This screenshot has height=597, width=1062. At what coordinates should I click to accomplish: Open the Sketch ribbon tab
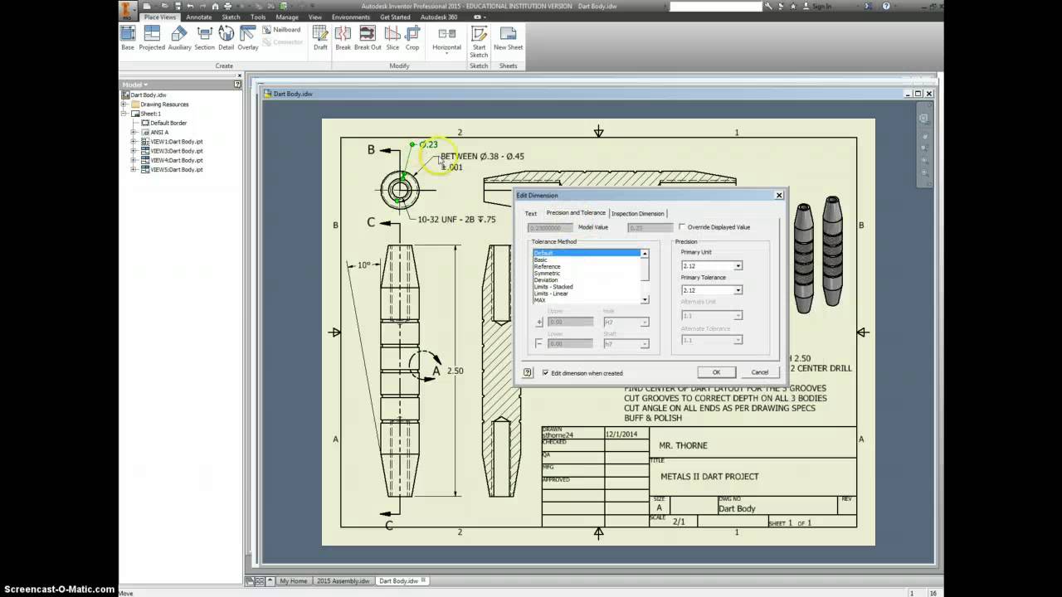(x=231, y=17)
